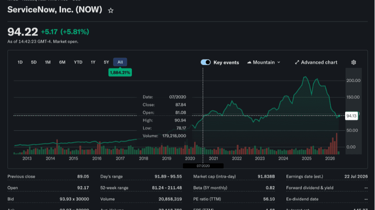Click the Open value 92.17
The height and width of the screenshot is (210, 375).
[x=83, y=188]
